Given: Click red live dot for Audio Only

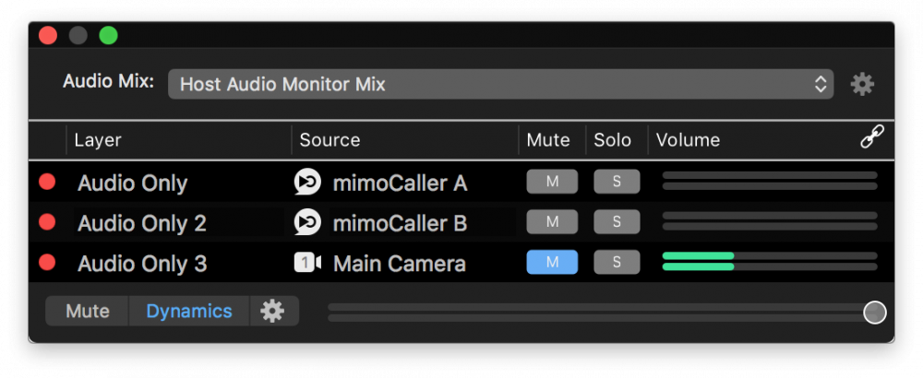Looking at the screenshot, I should (x=47, y=182).
